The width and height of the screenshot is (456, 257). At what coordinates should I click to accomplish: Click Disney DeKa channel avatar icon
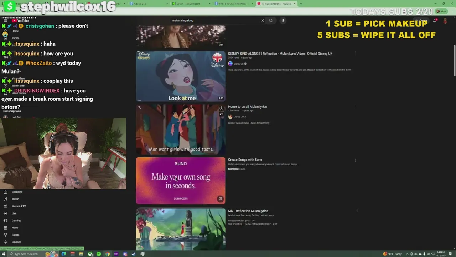(x=230, y=117)
